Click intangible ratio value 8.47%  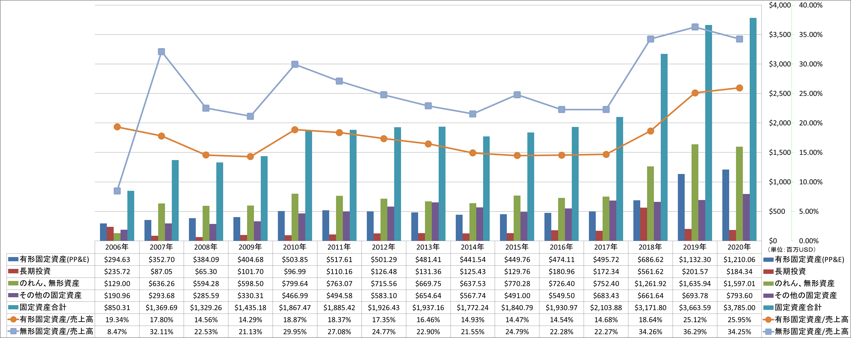pyautogui.click(x=117, y=332)
